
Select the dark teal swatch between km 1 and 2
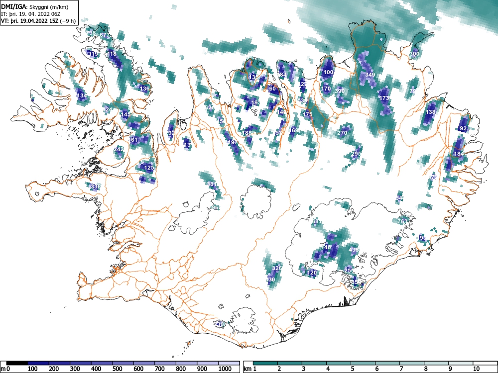point(265,363)
